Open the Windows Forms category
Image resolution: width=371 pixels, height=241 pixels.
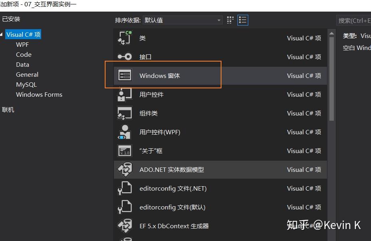(39, 94)
